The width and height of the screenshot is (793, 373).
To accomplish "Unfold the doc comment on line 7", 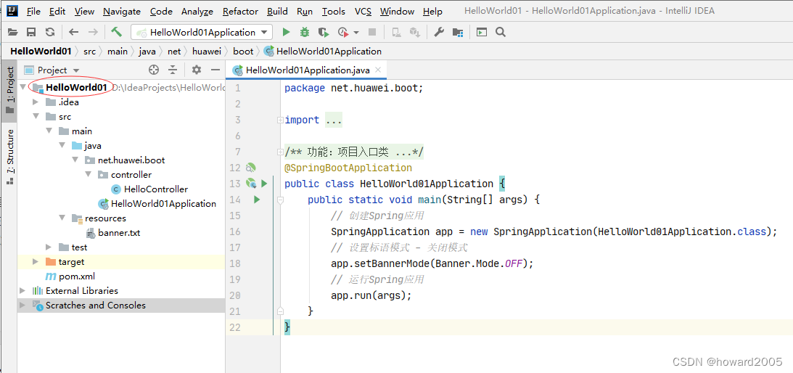I will 280,152.
